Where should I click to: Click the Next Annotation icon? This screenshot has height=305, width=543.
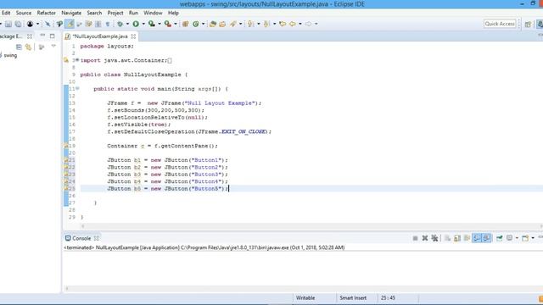(251, 24)
